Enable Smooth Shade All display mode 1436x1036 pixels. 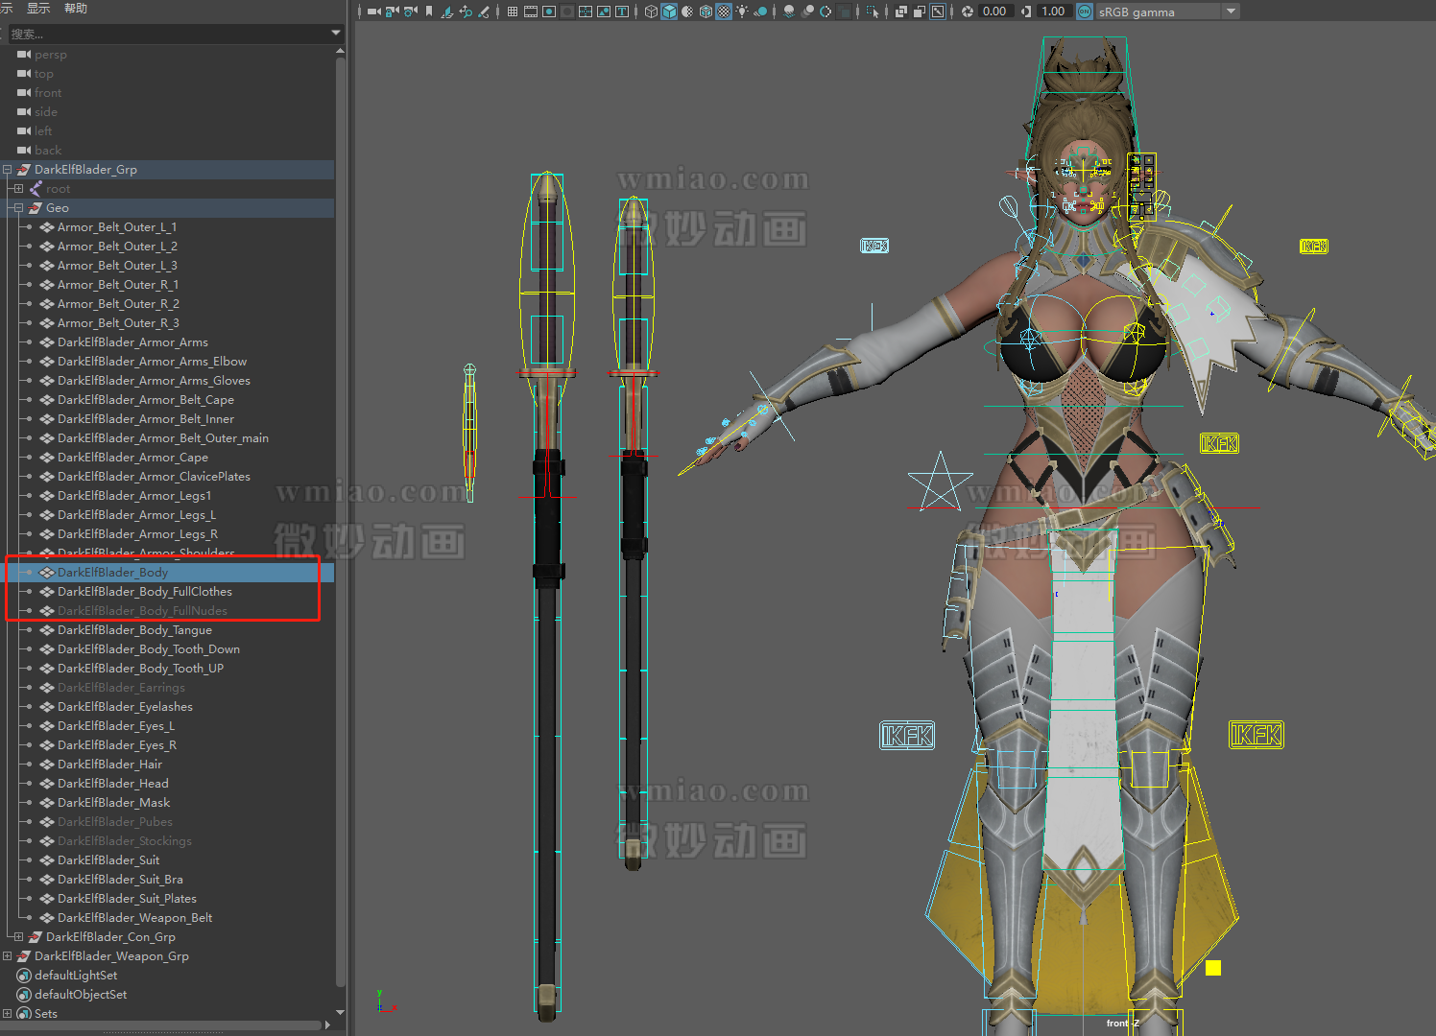tap(668, 12)
